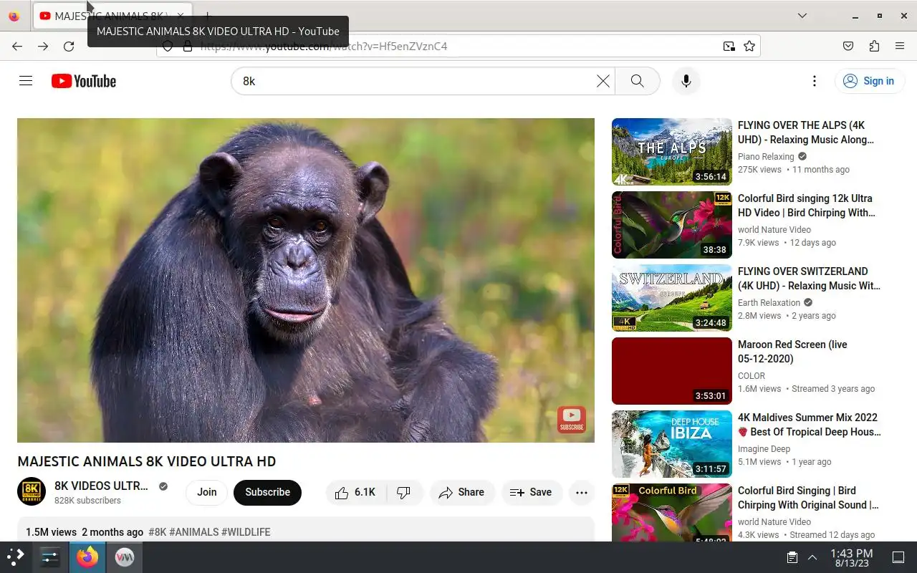Save video to a playlist
The height and width of the screenshot is (573, 917).
(531, 492)
